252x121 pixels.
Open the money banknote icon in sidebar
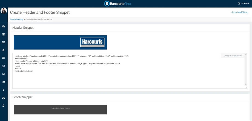[x=3, y=42]
